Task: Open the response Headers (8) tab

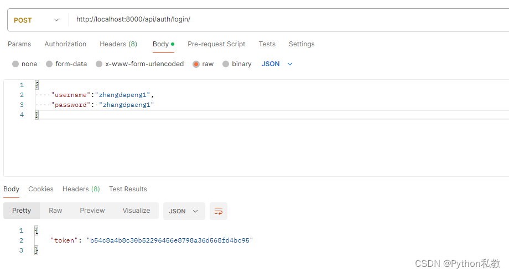Action: (81, 189)
